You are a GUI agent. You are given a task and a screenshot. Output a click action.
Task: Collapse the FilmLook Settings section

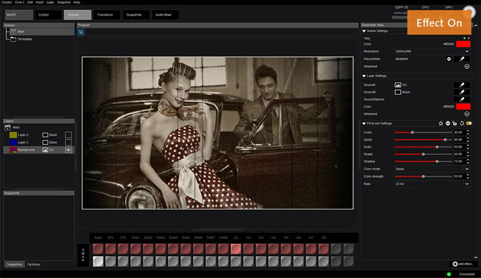(x=364, y=124)
